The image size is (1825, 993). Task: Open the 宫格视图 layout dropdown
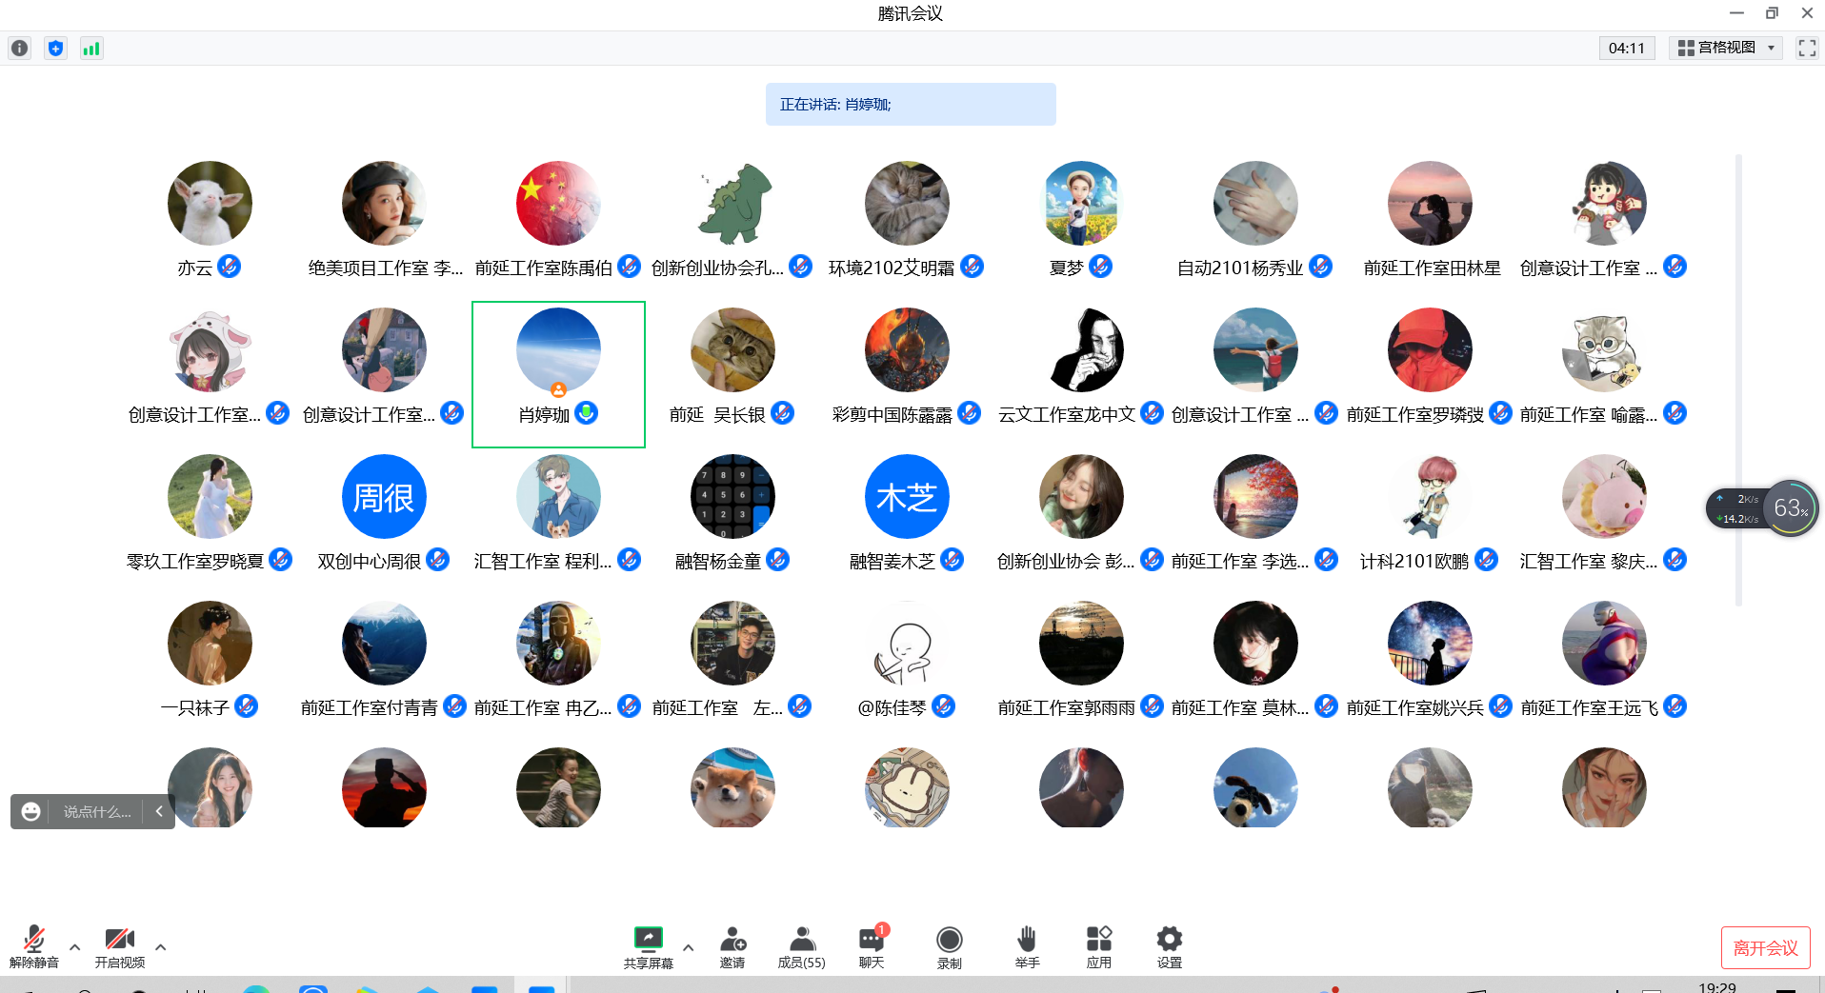pyautogui.click(x=1725, y=49)
